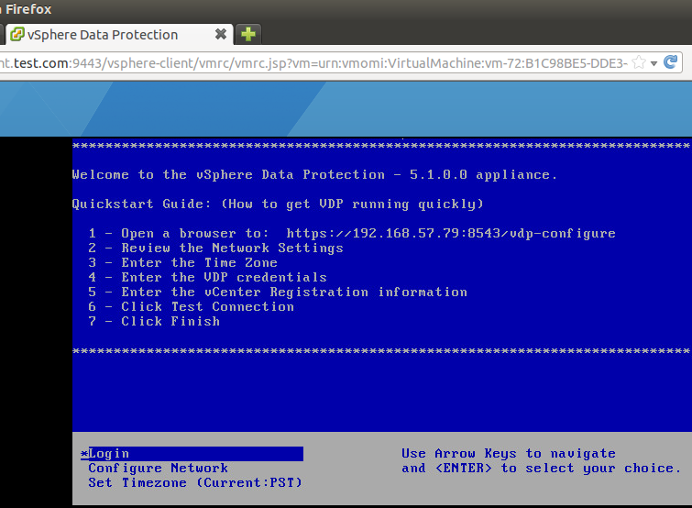Click the 'Quickstart Guide:' heading line
The height and width of the screenshot is (508, 692).
[278, 204]
